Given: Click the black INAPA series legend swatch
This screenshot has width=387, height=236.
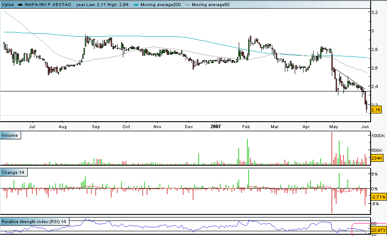Looking at the screenshot, I should tap(21, 5).
